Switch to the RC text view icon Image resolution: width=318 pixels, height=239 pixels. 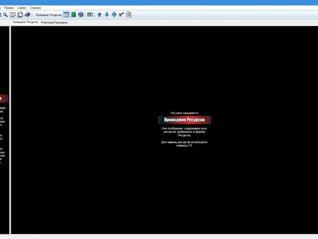[x=81, y=14]
